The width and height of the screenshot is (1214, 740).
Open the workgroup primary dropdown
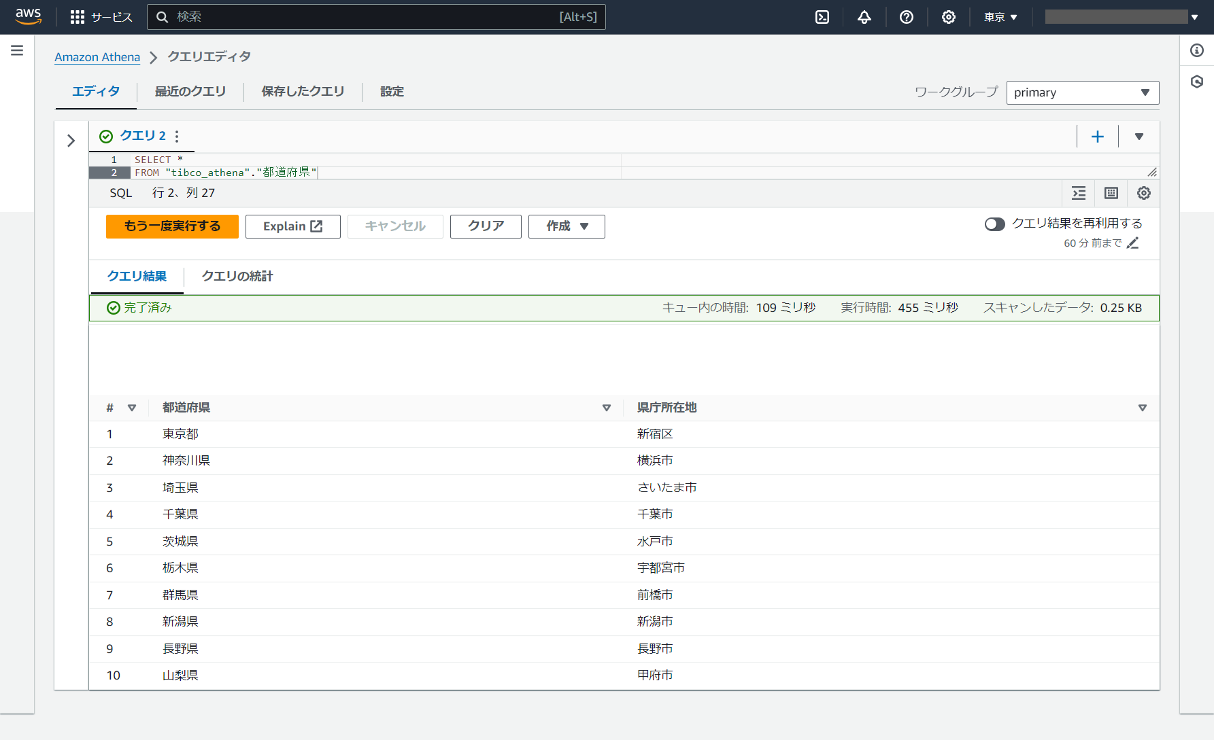(1083, 92)
